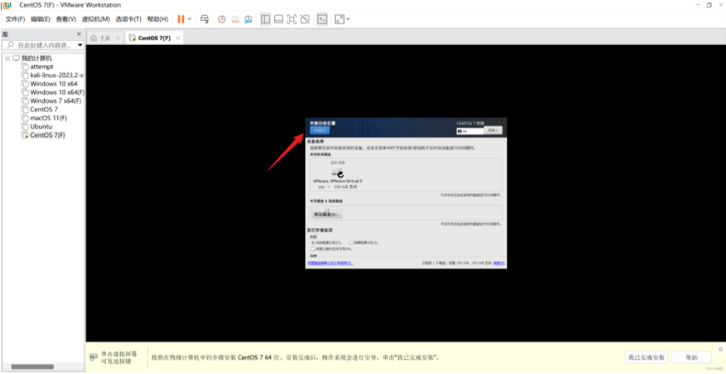Click the blue 完成 button in installer
Image resolution: width=726 pixels, height=374 pixels.
coord(320,131)
